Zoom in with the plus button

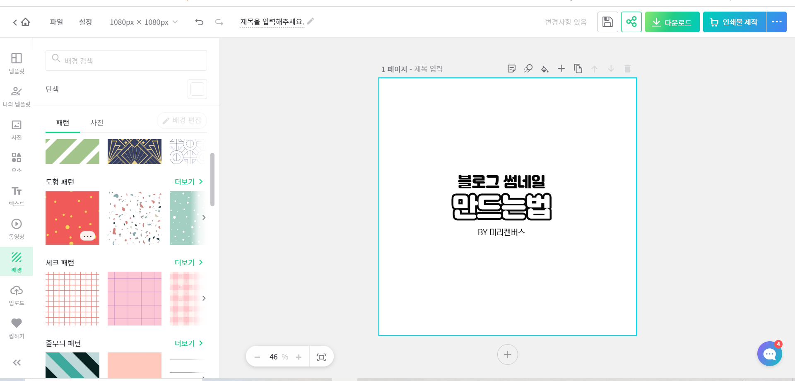pyautogui.click(x=299, y=357)
